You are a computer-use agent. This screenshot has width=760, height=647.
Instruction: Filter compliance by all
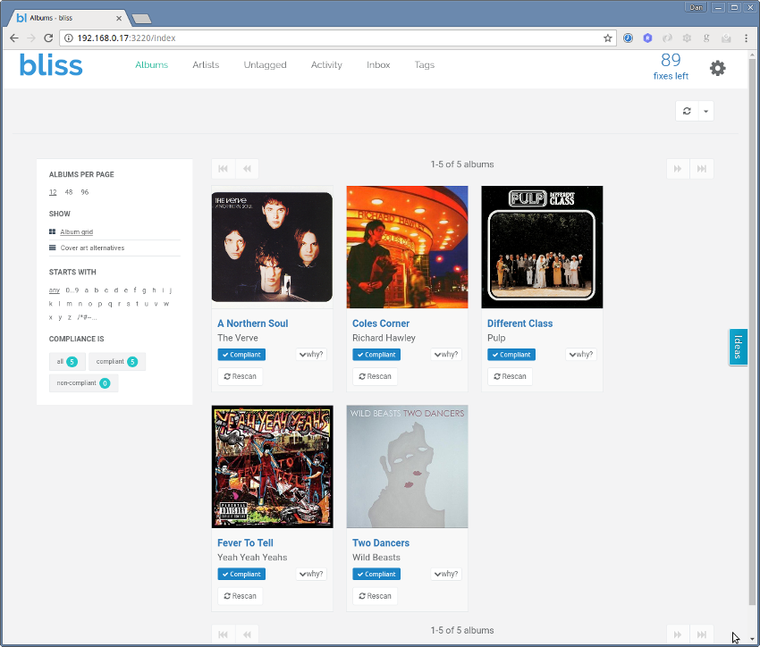pos(67,362)
